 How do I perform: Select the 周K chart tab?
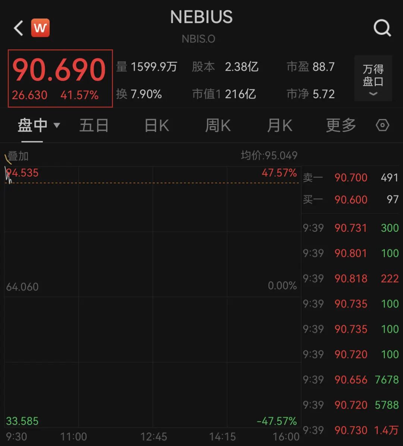218,126
